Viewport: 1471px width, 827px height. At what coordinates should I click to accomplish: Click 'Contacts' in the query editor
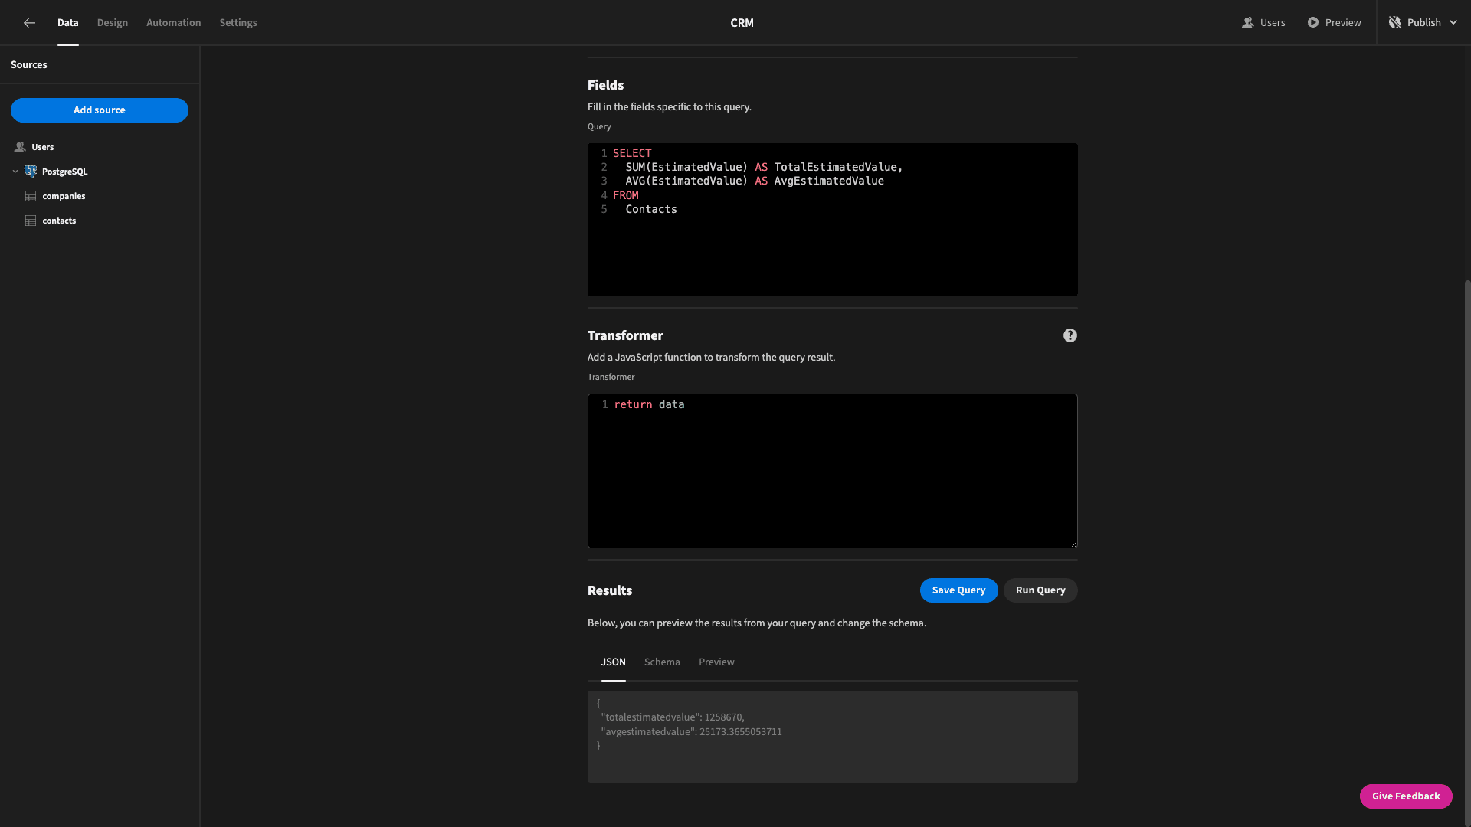[651, 209]
